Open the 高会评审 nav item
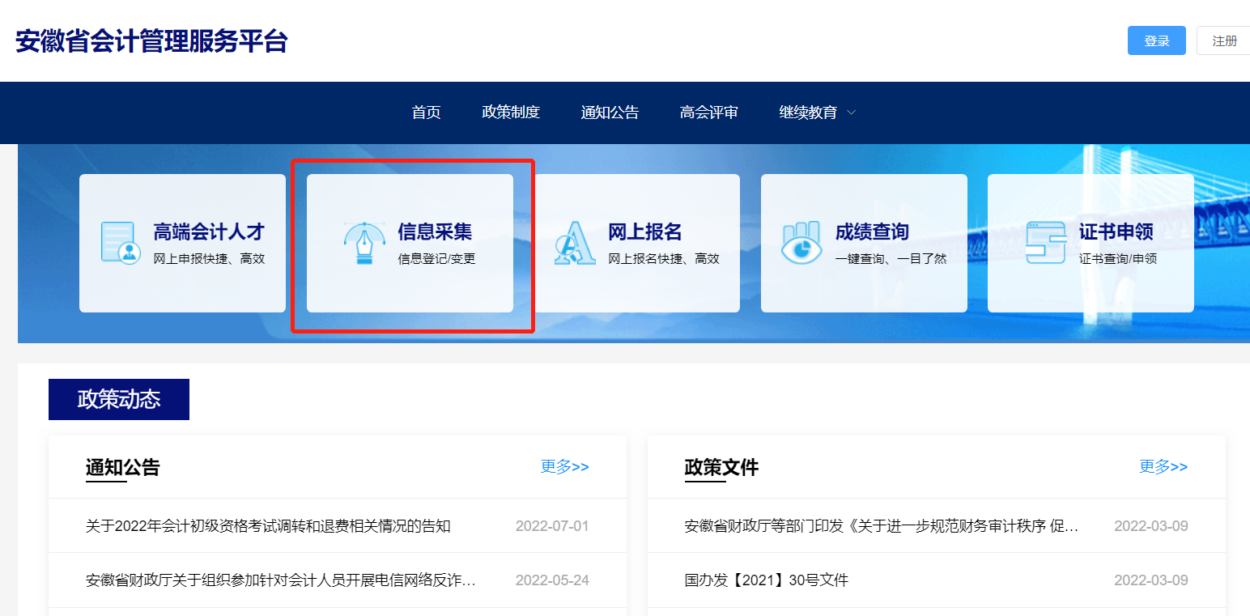Screen dimensions: 1250x616 [709, 113]
